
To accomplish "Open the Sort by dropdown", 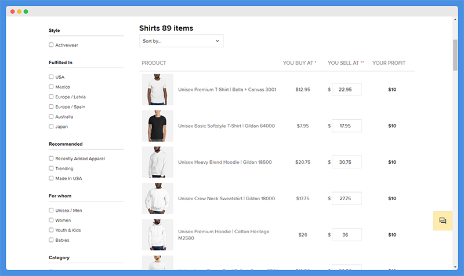I will click(x=182, y=41).
